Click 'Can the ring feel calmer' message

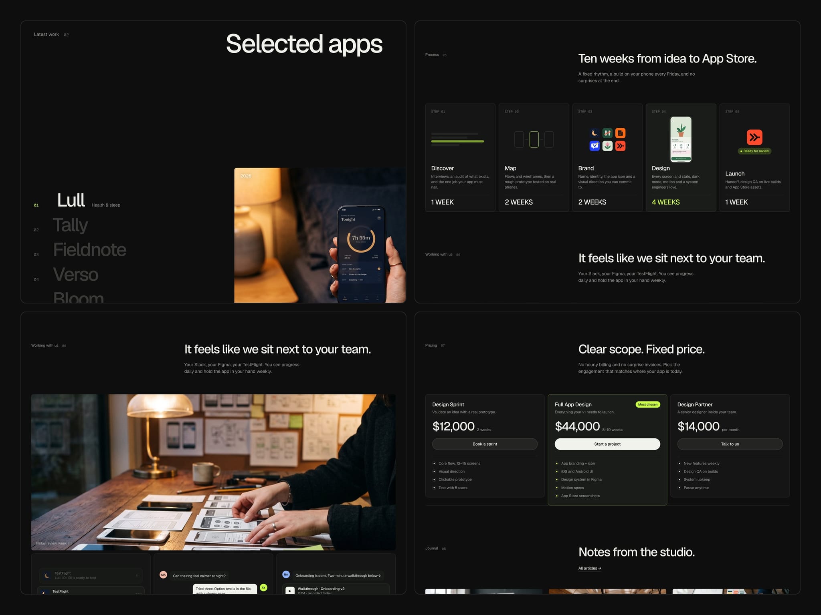point(199,576)
